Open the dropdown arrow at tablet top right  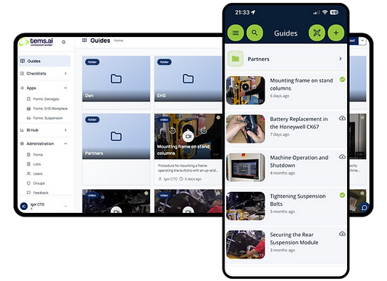(362, 41)
